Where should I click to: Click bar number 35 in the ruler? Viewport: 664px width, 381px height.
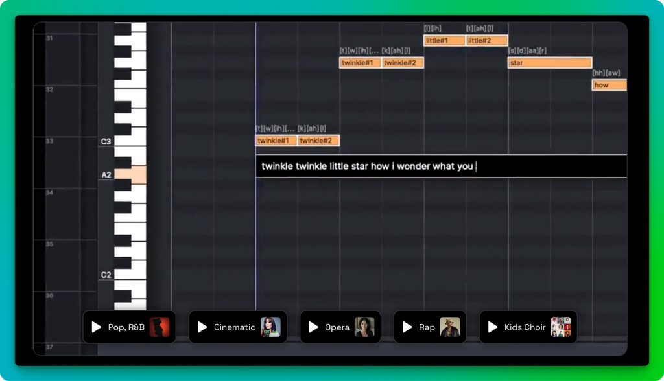(x=49, y=244)
